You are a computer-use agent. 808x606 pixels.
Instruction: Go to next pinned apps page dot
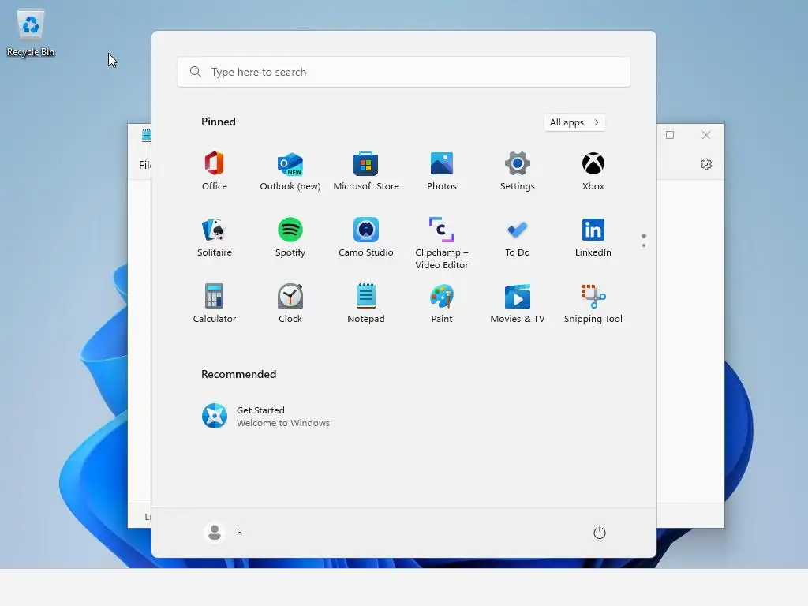point(644,245)
